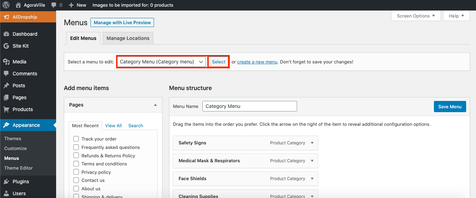
Task: Expand the Safety Signs menu item arrow
Action: (312, 143)
